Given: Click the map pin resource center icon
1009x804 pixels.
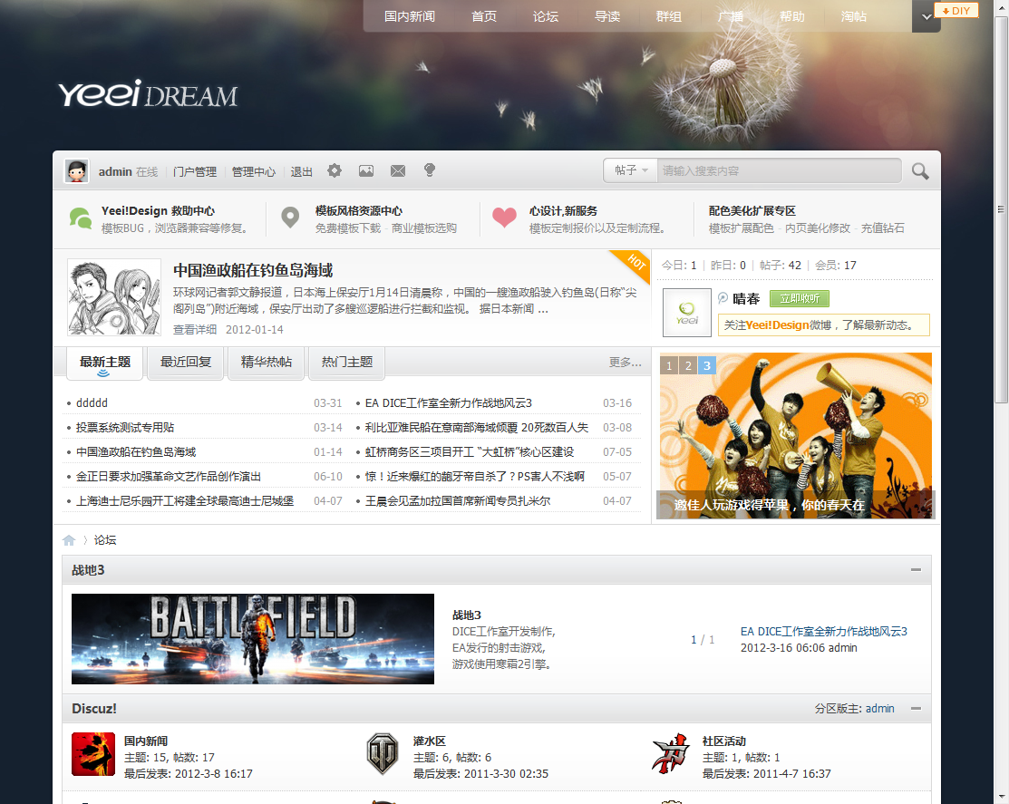Looking at the screenshot, I should [x=290, y=218].
